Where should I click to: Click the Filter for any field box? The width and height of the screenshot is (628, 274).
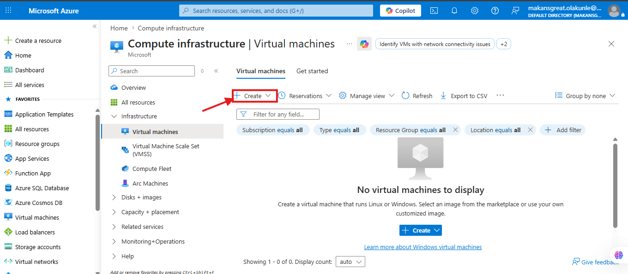[x=278, y=114]
